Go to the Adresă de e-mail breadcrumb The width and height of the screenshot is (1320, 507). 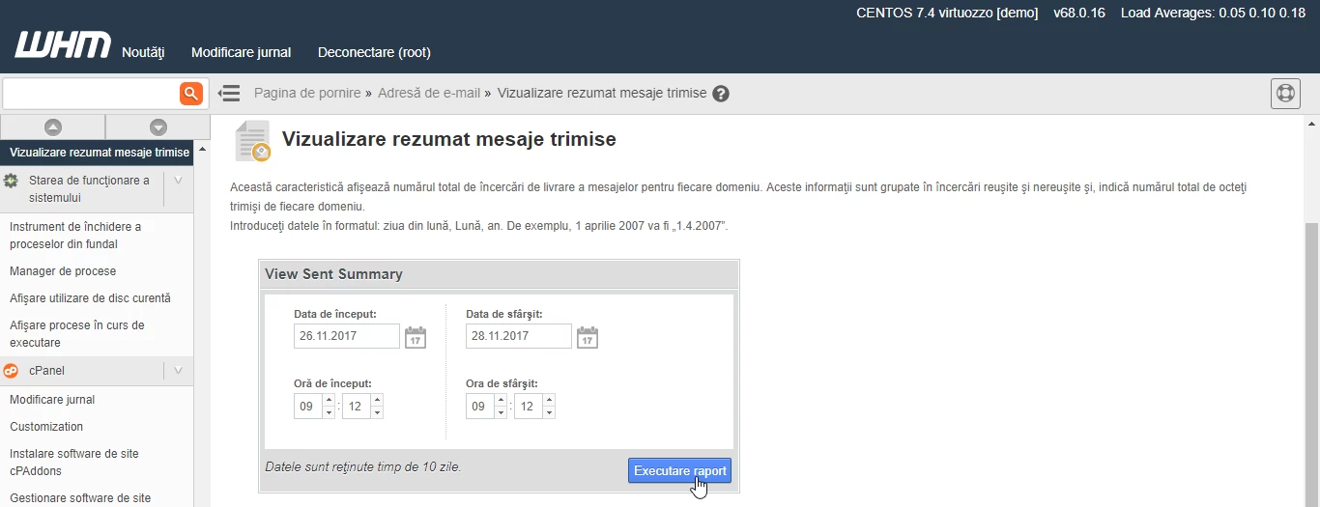(428, 94)
